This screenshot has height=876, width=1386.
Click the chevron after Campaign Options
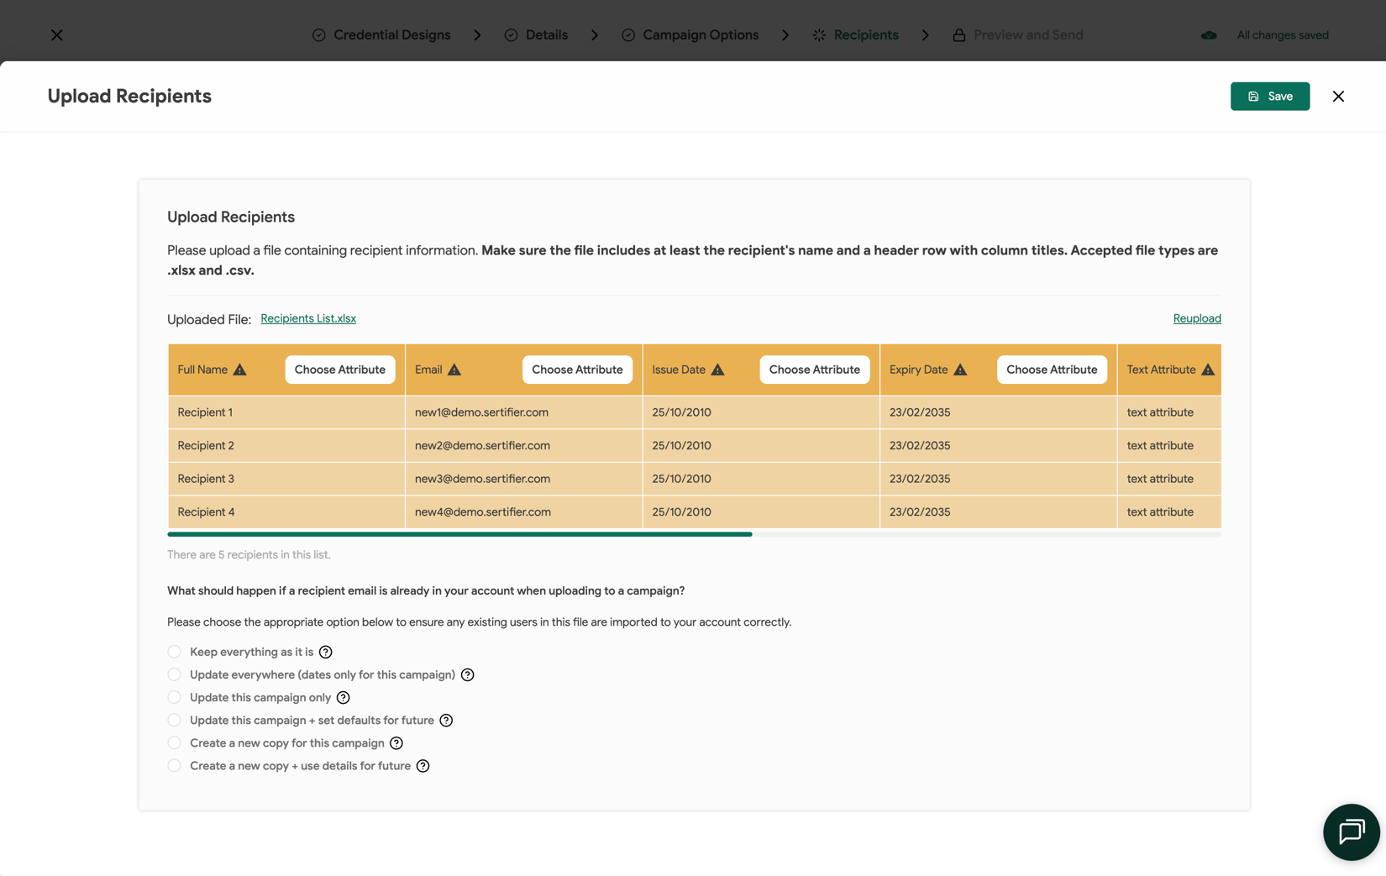click(x=785, y=35)
